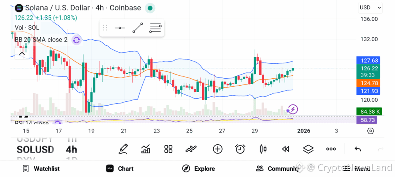This screenshot has height=177, width=395.
Task: Create an alert with the alarm clock icon
Action: [240, 149]
